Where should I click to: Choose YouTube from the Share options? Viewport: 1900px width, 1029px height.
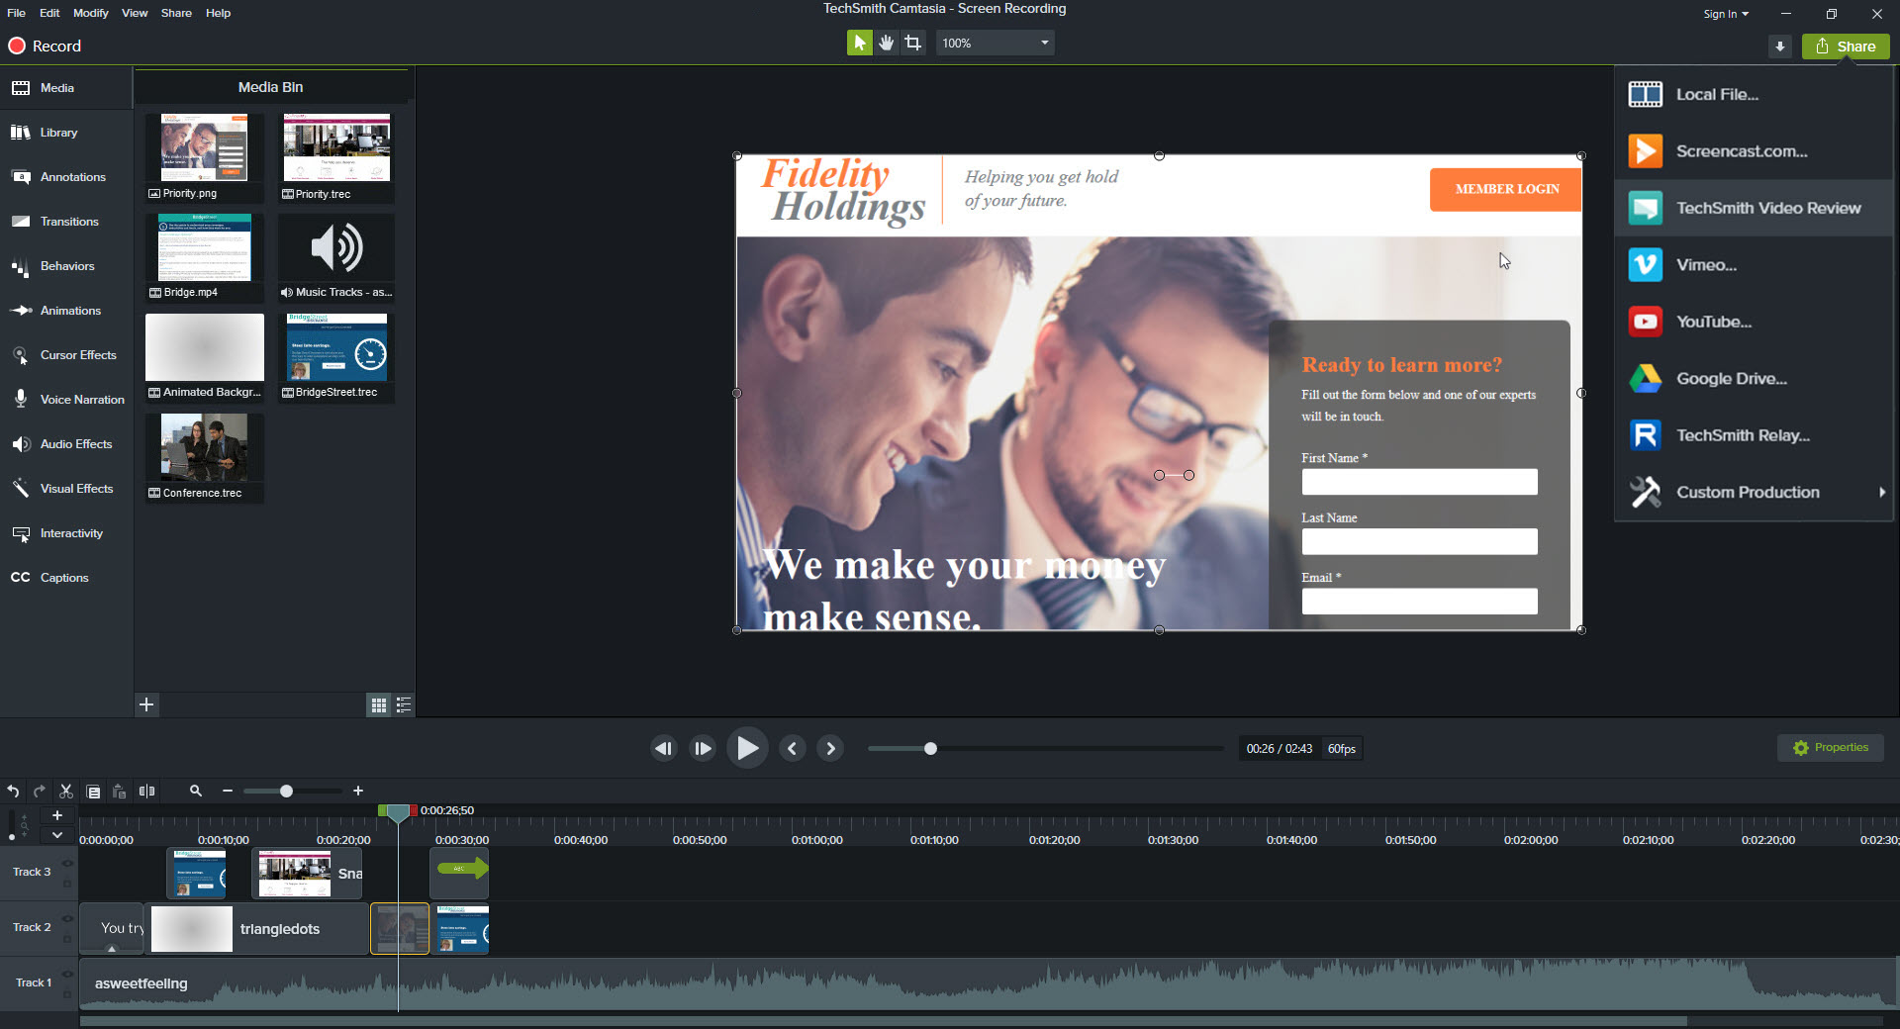[1715, 321]
